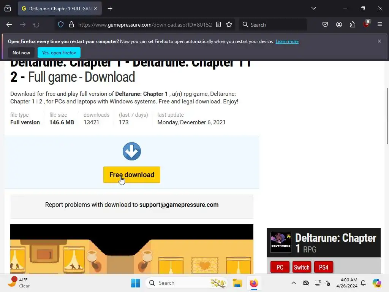
Task: Open notifications bell icon
Action: pos(363,283)
